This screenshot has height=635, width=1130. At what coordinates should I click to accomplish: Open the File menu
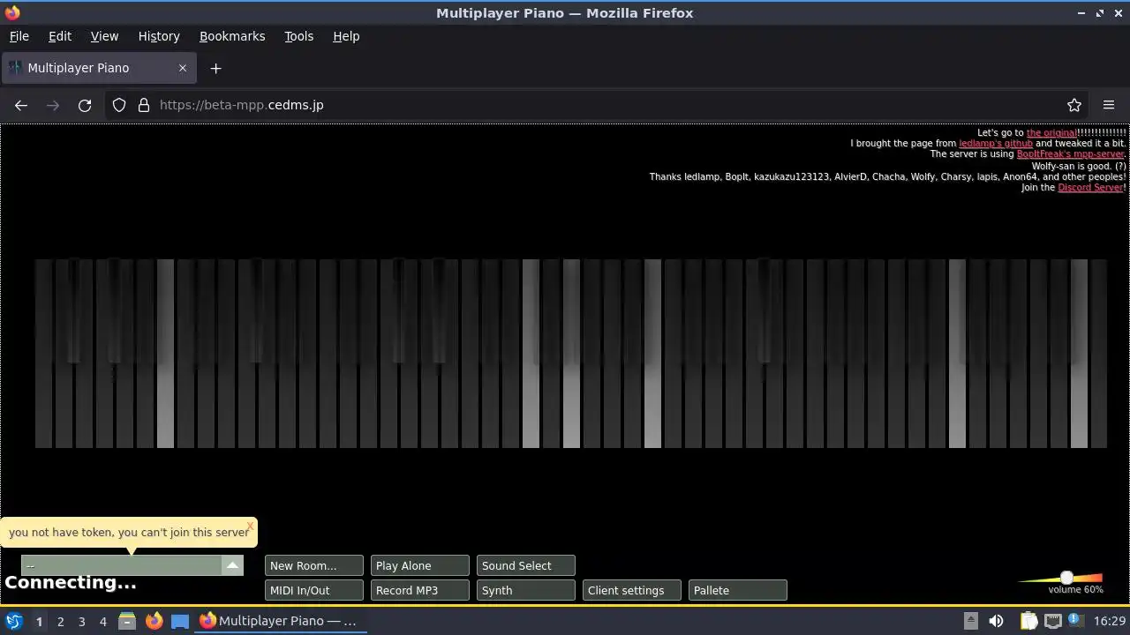click(x=19, y=36)
